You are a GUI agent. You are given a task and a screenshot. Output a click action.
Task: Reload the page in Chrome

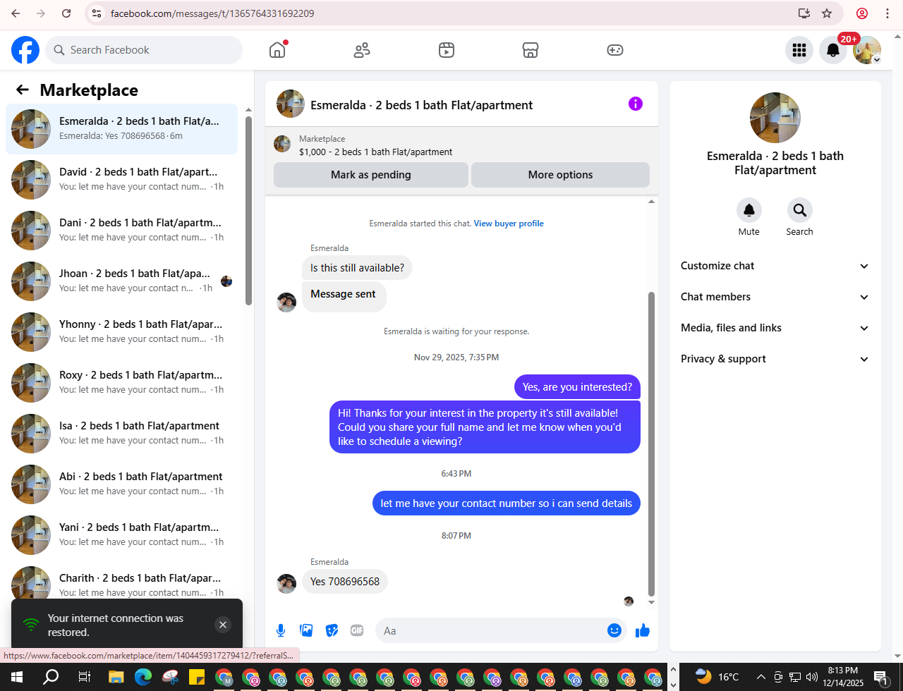[x=66, y=13]
